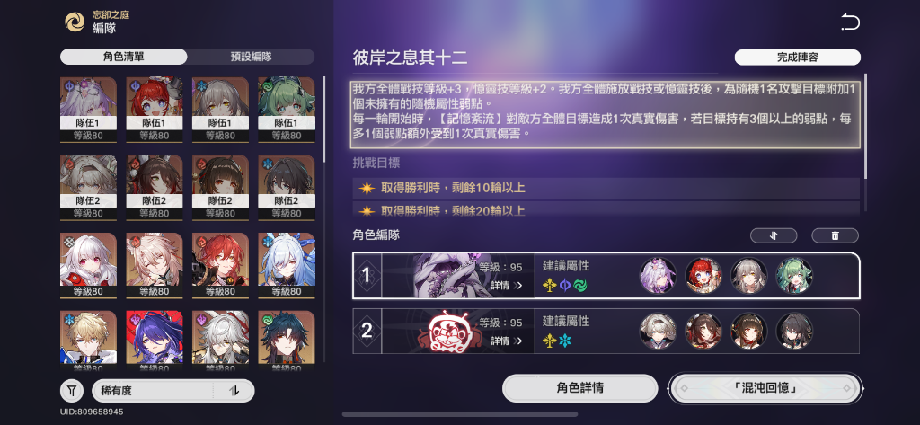
Task: Start the 「混沌回憶」 challenge button
Action: [765, 388]
